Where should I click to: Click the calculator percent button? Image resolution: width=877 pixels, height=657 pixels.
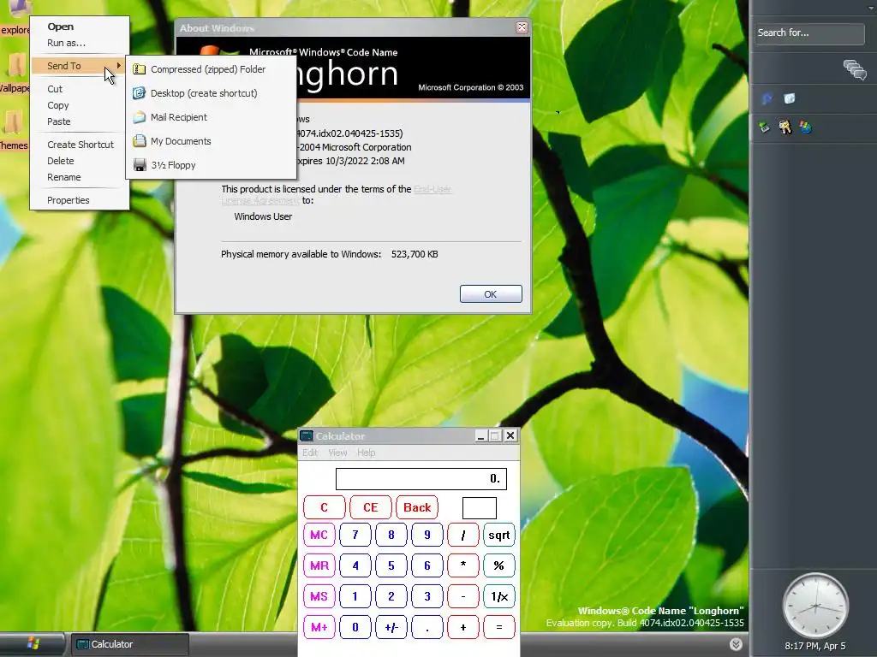click(x=499, y=565)
